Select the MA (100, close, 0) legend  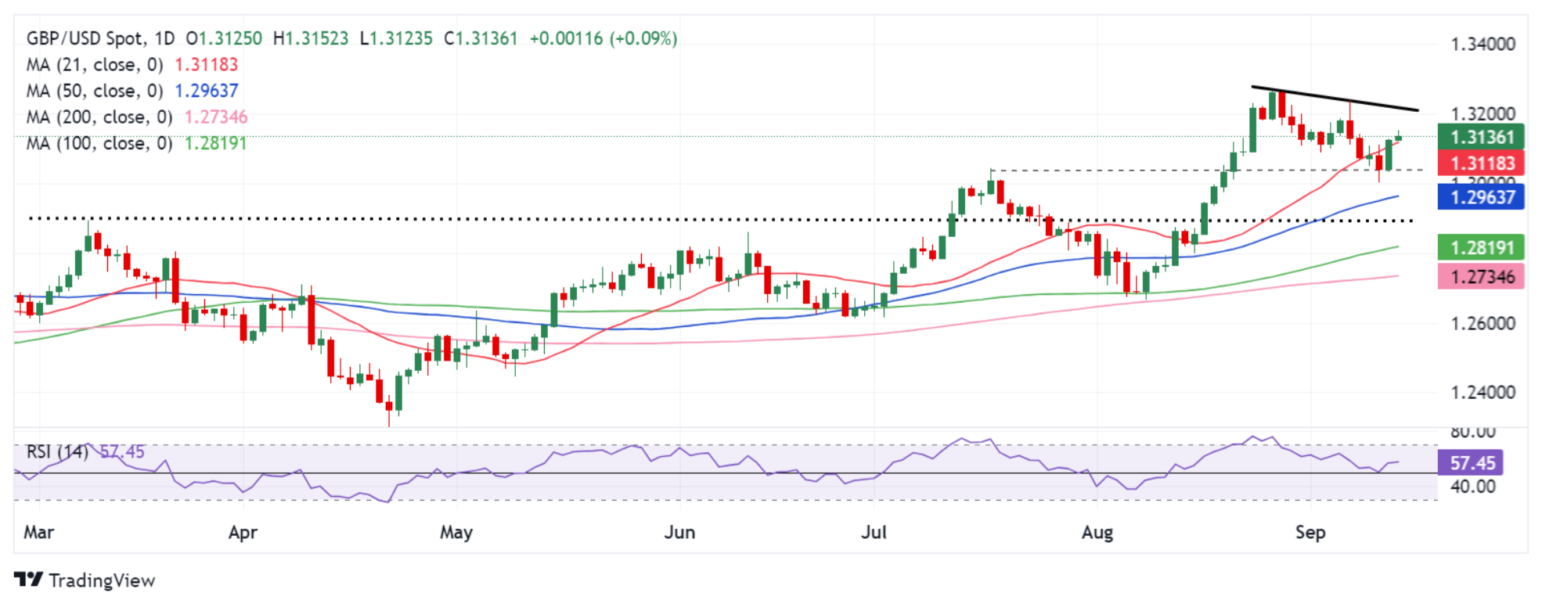tap(99, 143)
